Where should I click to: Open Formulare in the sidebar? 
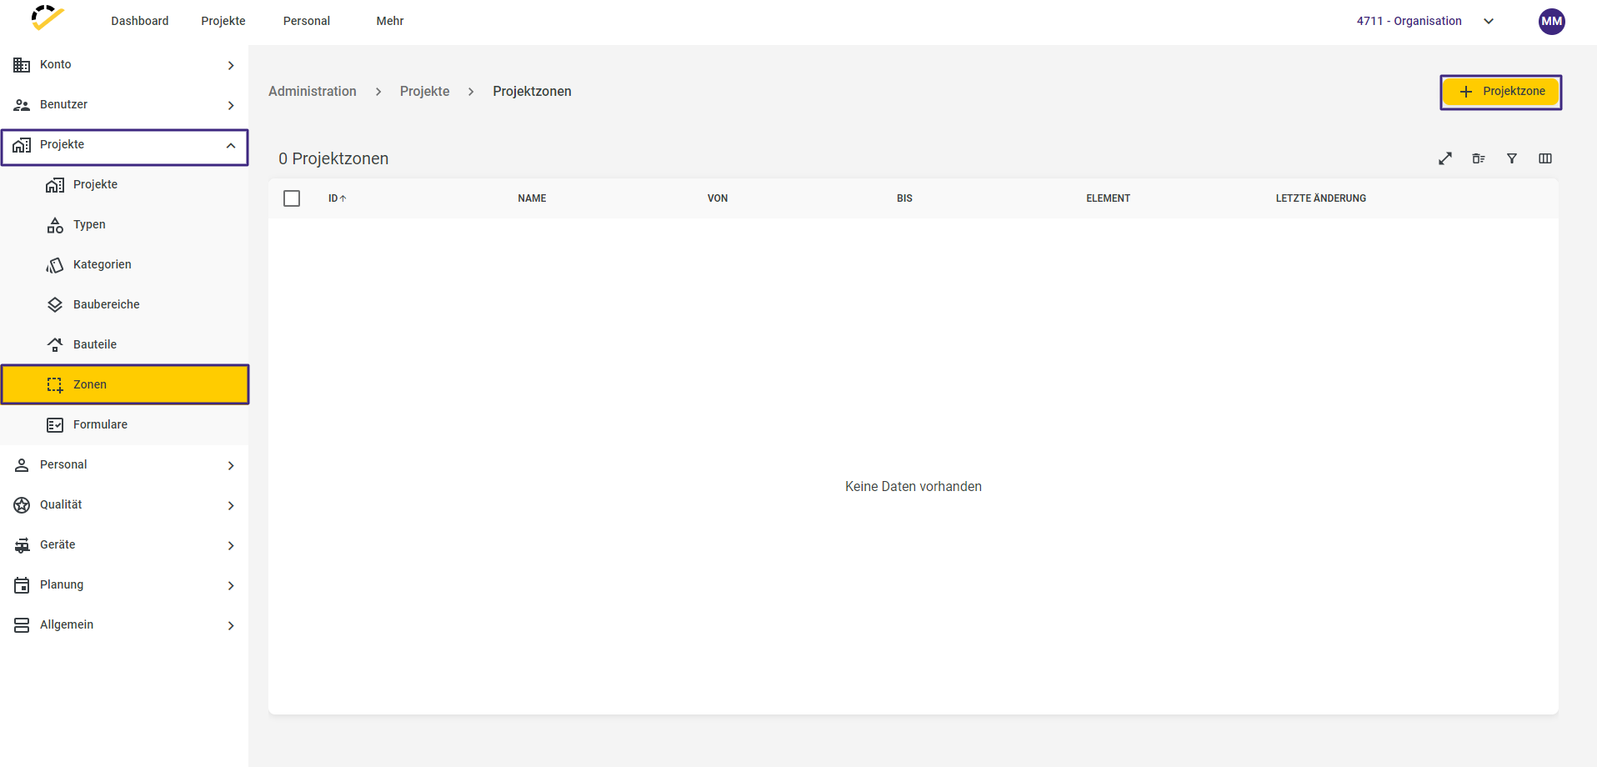tap(100, 424)
